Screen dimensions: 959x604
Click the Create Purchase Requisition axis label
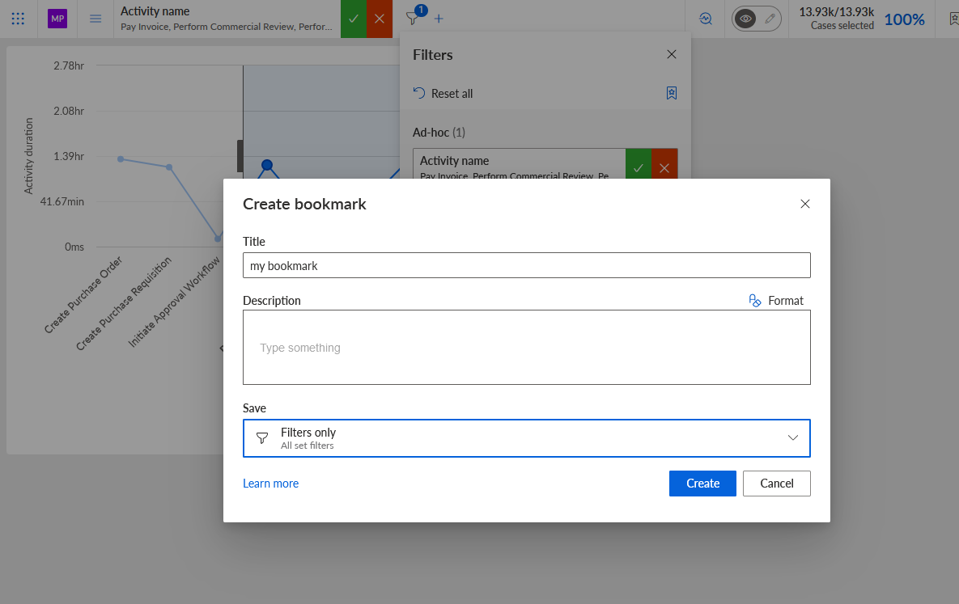pyautogui.click(x=124, y=304)
